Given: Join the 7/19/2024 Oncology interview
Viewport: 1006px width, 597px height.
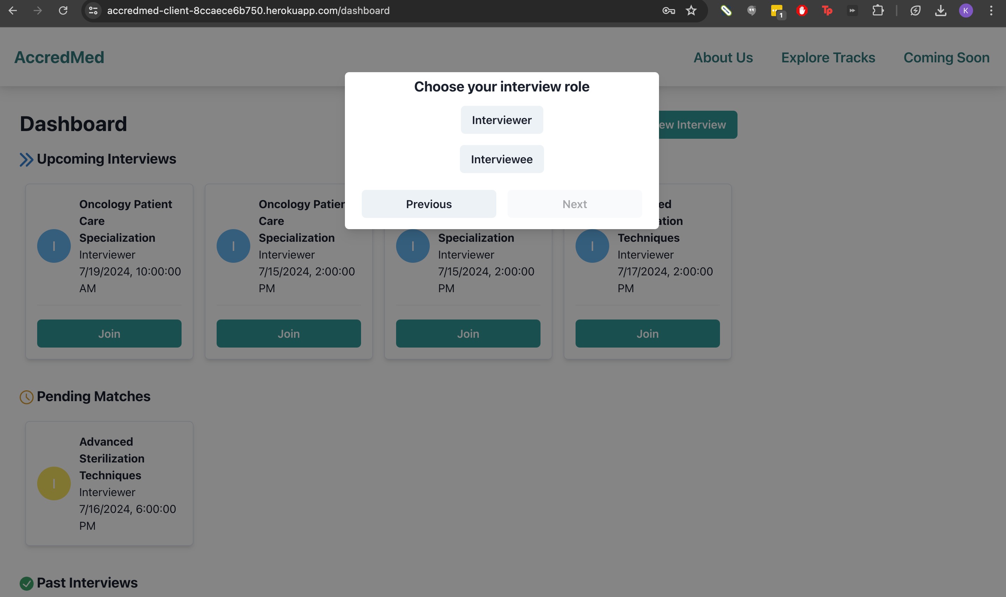Looking at the screenshot, I should pos(109,334).
